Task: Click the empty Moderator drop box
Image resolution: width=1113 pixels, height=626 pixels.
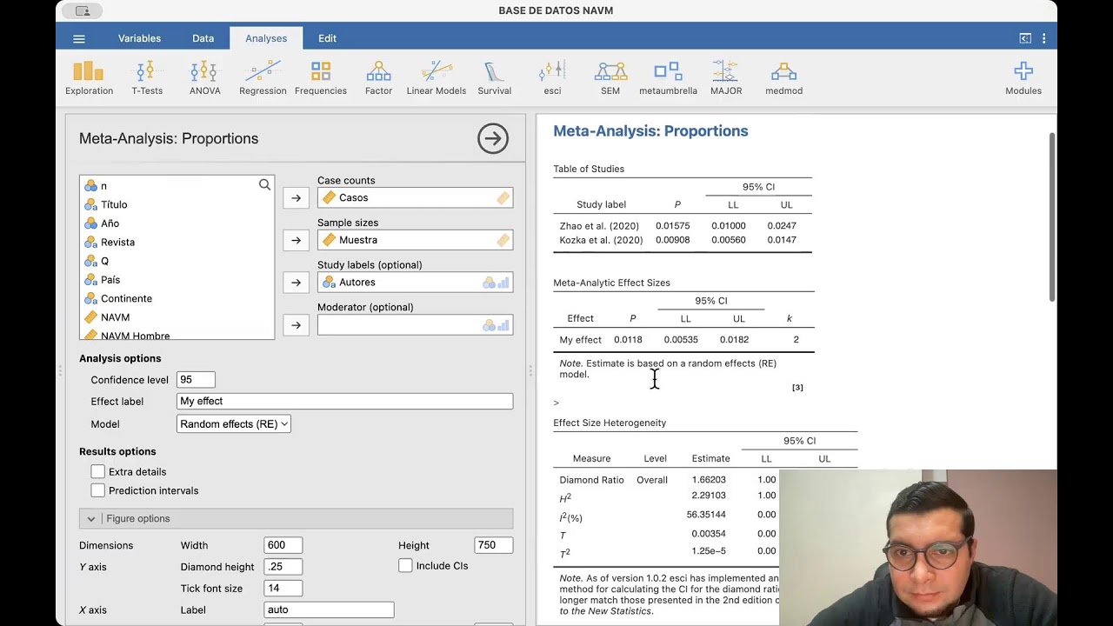Action: [415, 325]
